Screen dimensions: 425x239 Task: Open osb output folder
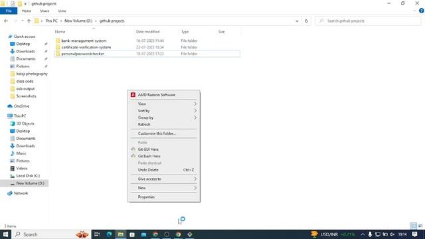click(25, 88)
